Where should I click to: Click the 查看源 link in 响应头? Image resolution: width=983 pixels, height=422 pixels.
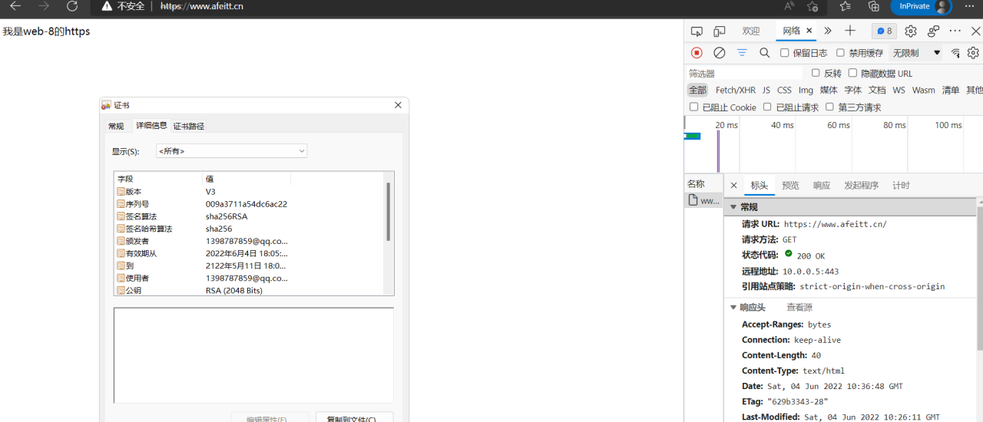click(799, 307)
